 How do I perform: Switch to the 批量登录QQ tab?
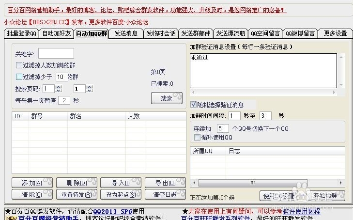21,33
